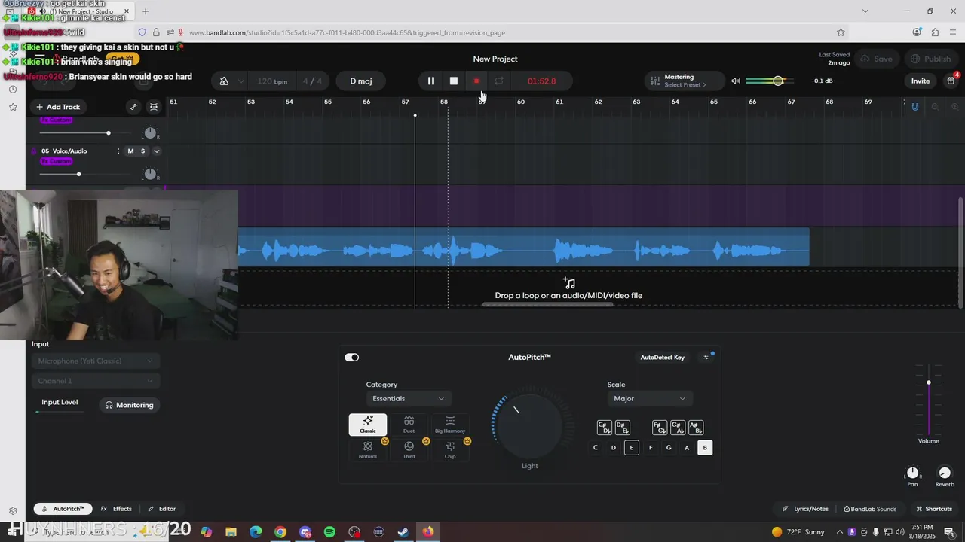Toggle the magnet snap icon
Screen dimensions: 965x542
click(915, 107)
